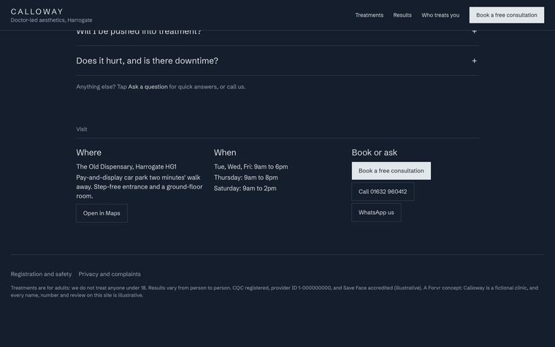Click the Open in Maps button

[102, 213]
